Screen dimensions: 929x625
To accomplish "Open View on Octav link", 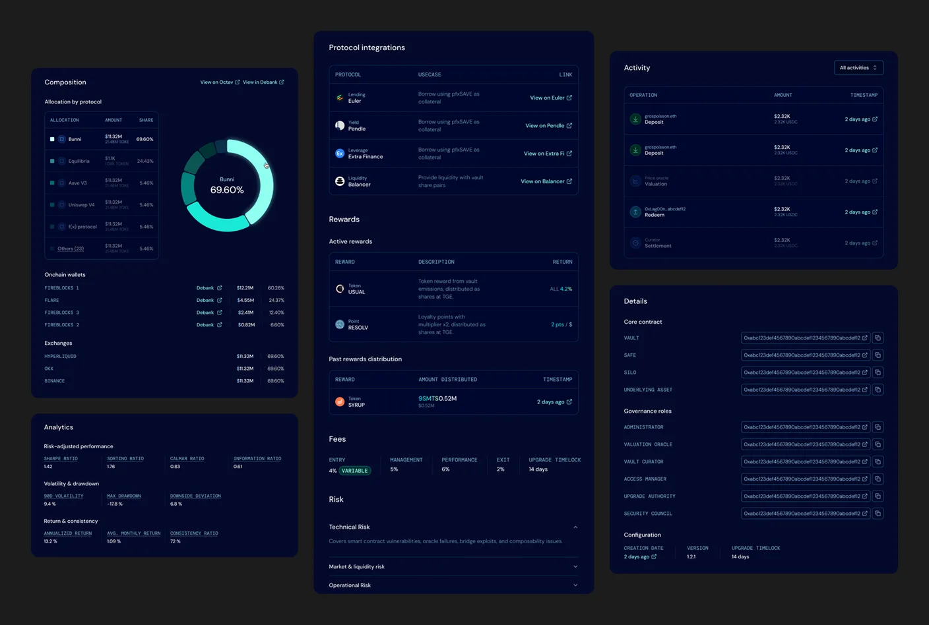I will (x=220, y=82).
